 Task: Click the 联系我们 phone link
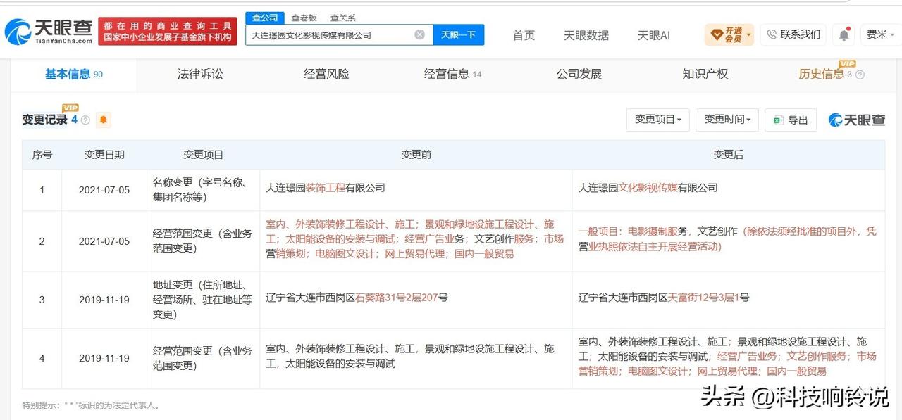793,34
